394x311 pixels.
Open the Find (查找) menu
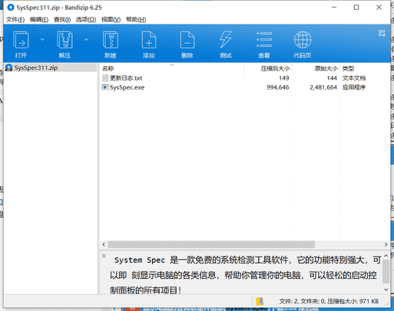[x=62, y=20]
